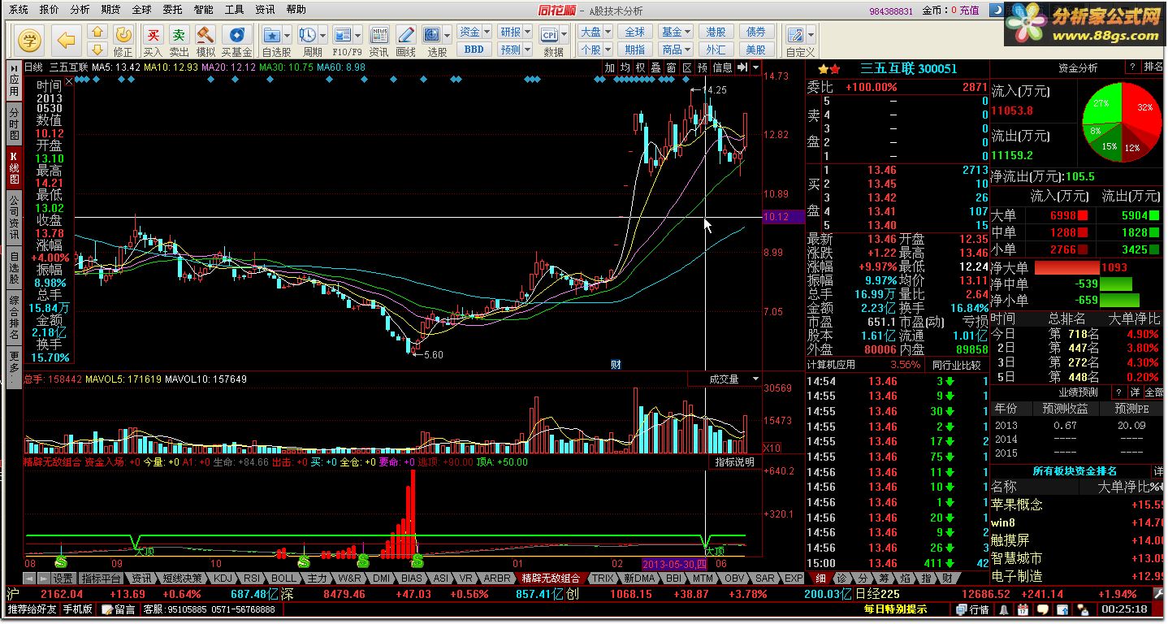Click the 苹果概念 sector row
The image size is (1168, 624).
[1078, 505]
